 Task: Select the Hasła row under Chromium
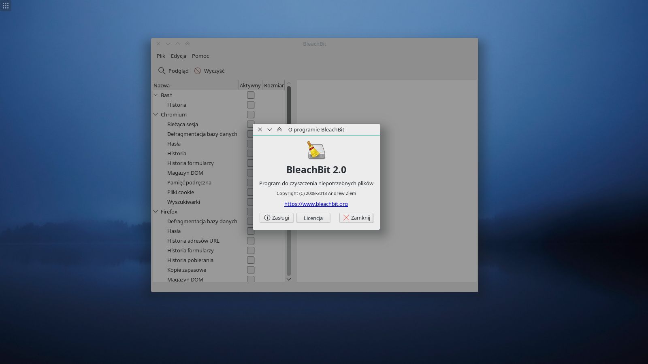[174, 144]
